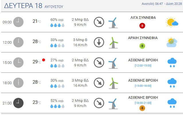Open the [15:00-18:00] rain period link
This screenshot has height=115, width=183.
(143, 86)
